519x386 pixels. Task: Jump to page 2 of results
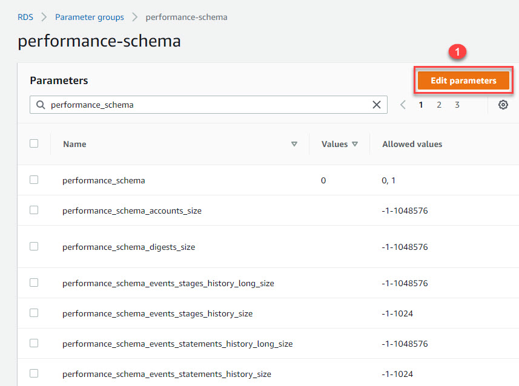[439, 105]
